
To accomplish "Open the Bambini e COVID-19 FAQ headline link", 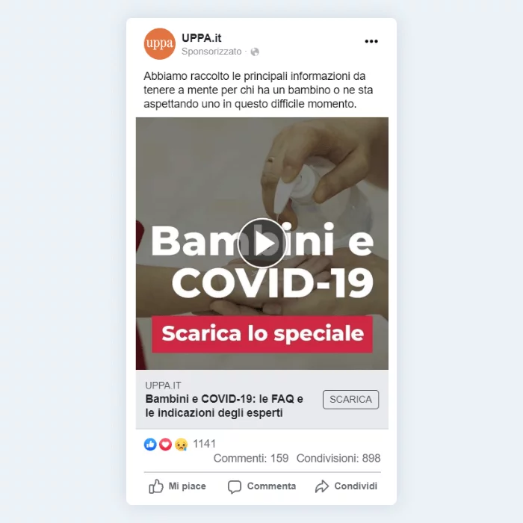I will click(x=224, y=406).
